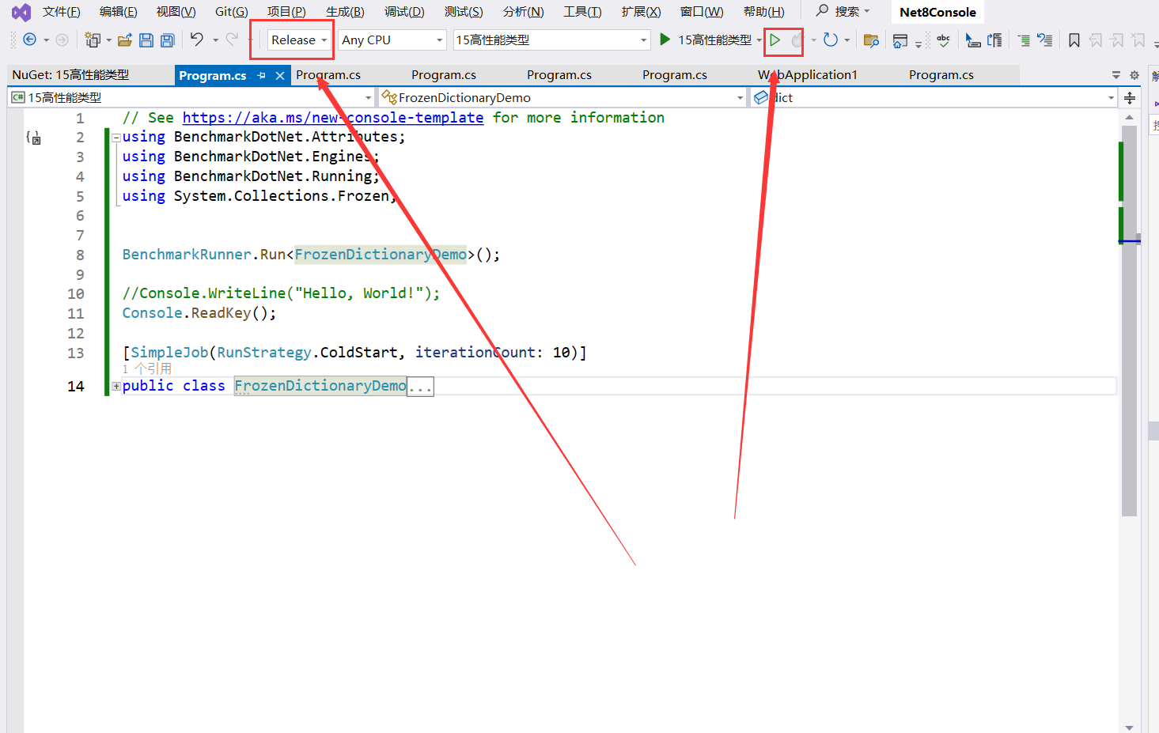The height and width of the screenshot is (733, 1159).
Task: Open the Release configuration dropdown
Action: pos(299,40)
